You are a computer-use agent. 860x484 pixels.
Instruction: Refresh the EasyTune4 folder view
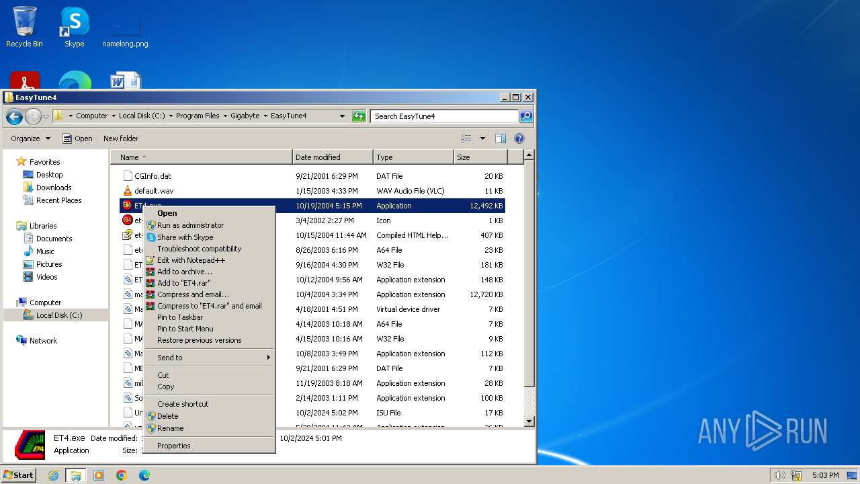[359, 116]
